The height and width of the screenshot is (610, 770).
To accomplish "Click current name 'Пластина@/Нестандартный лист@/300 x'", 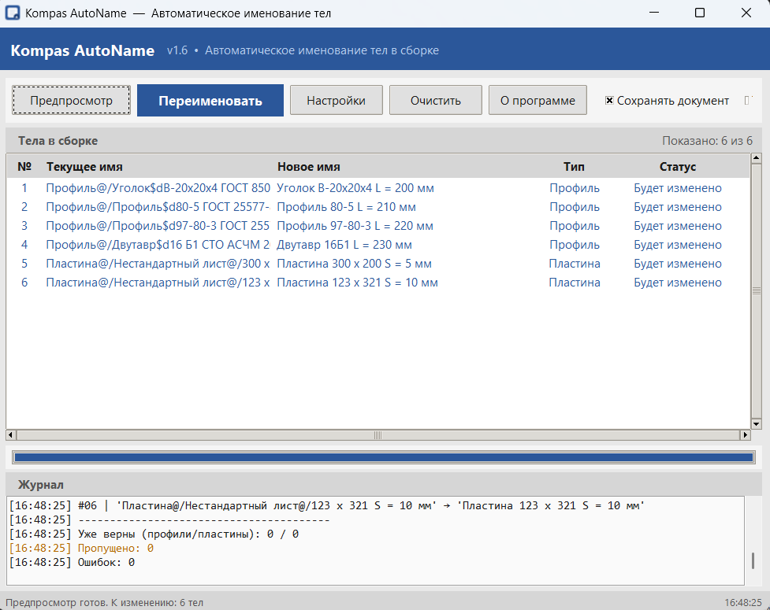I will (158, 264).
